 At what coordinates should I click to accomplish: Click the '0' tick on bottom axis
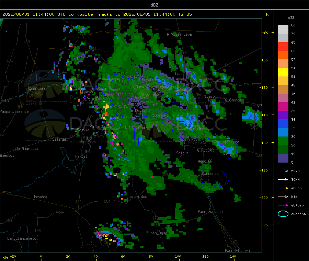pos(41,256)
